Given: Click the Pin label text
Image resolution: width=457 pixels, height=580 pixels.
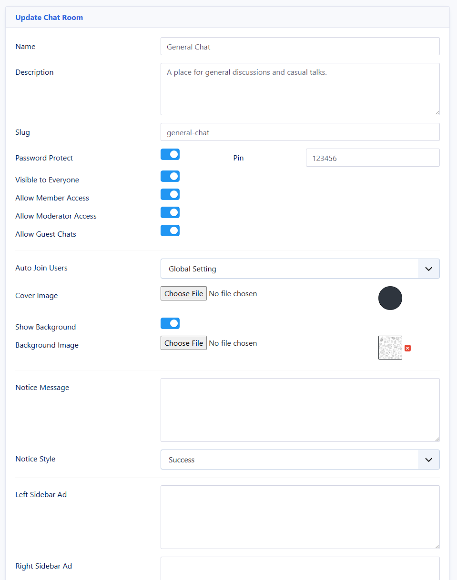Looking at the screenshot, I should pyautogui.click(x=238, y=158).
